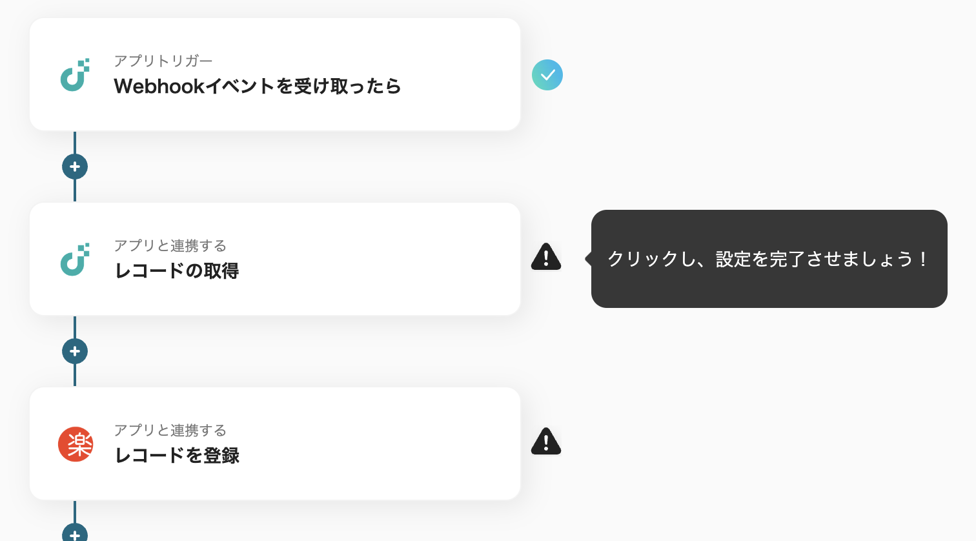Screen dimensions: 976x541
Task: Click the warning triangle next to レコードを登録
Action: 546,442
